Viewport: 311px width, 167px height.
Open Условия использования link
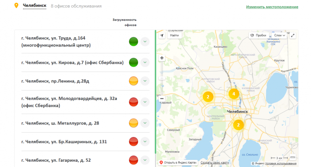(281, 164)
